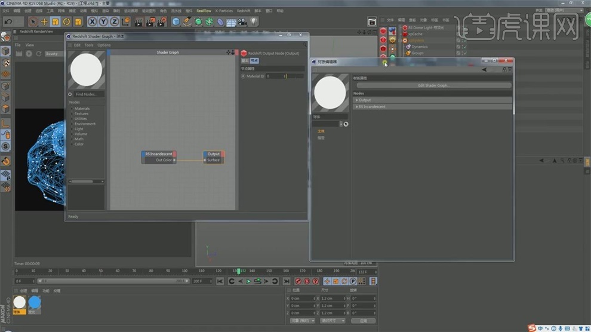Viewport: 591px width, 332px height.
Task: Click the Record Active Objects button
Action: click(298, 281)
